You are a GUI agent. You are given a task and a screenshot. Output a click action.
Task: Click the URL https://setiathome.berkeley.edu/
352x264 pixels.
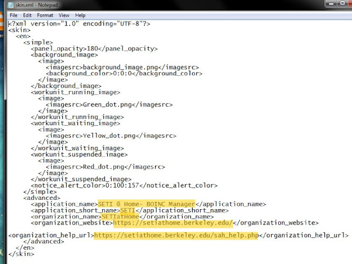[x=173, y=223]
